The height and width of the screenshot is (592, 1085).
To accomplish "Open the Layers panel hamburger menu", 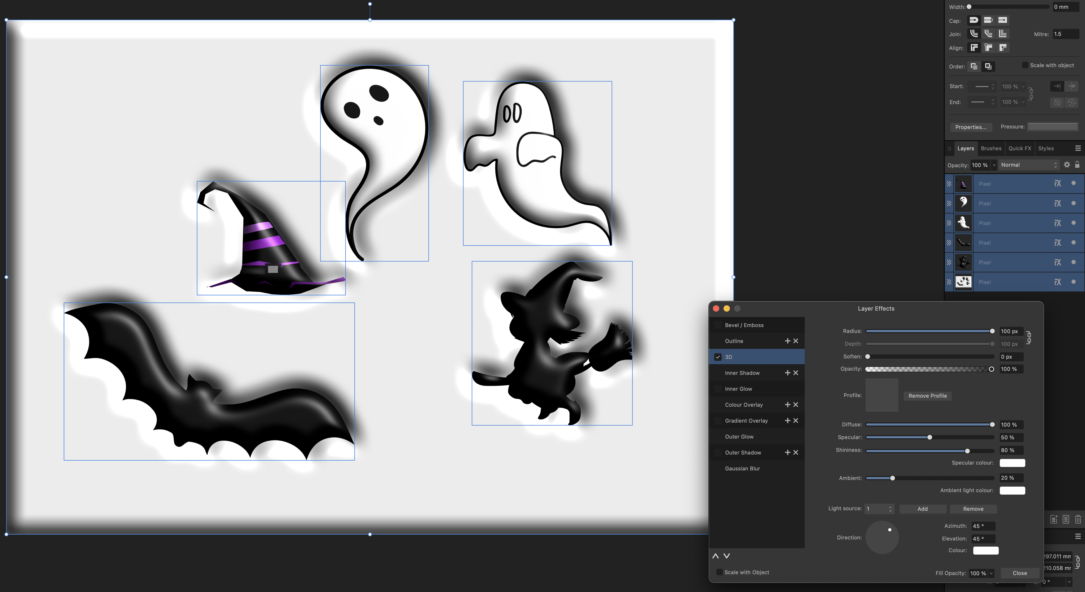I will [1078, 148].
